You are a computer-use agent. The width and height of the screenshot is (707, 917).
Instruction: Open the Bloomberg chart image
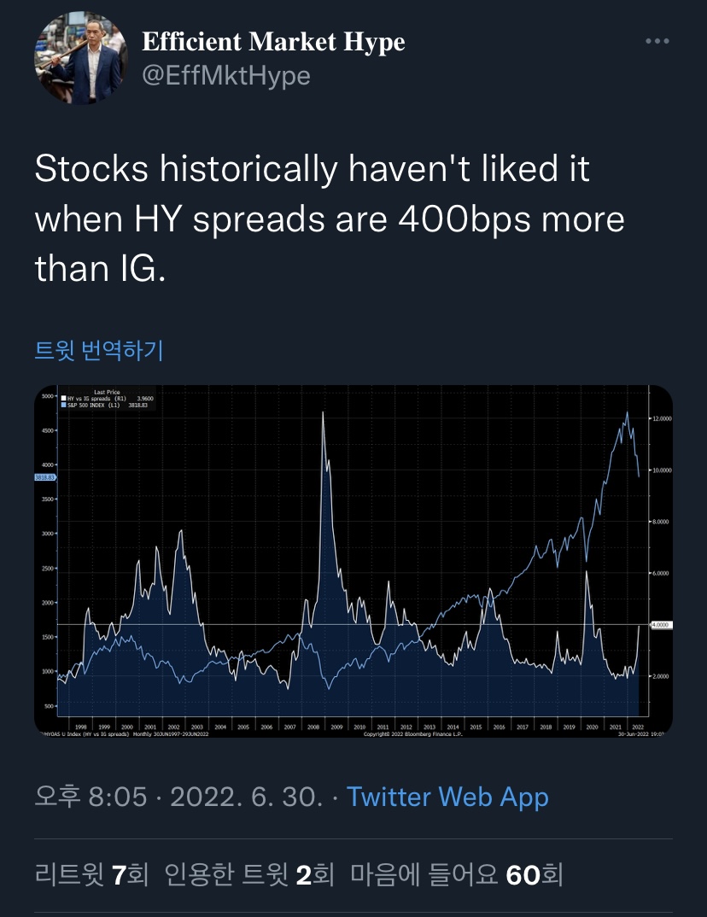tap(353, 561)
